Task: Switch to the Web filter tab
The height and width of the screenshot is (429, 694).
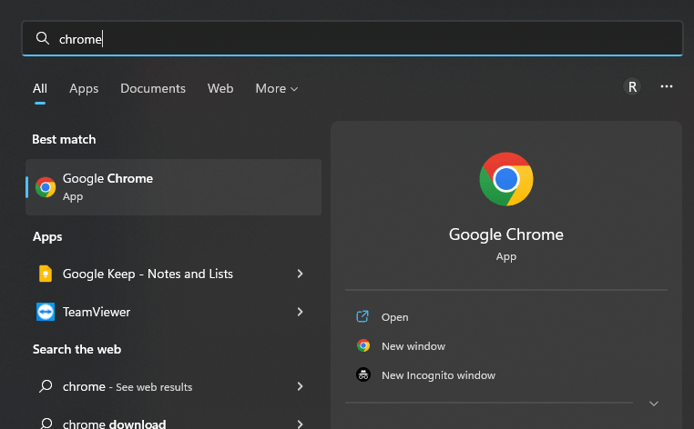Action: [220, 88]
